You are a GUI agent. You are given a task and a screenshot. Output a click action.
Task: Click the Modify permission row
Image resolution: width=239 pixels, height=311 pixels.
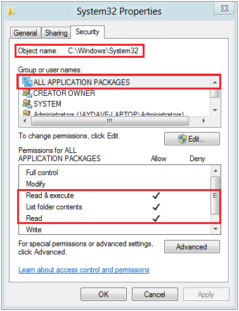[115, 184]
